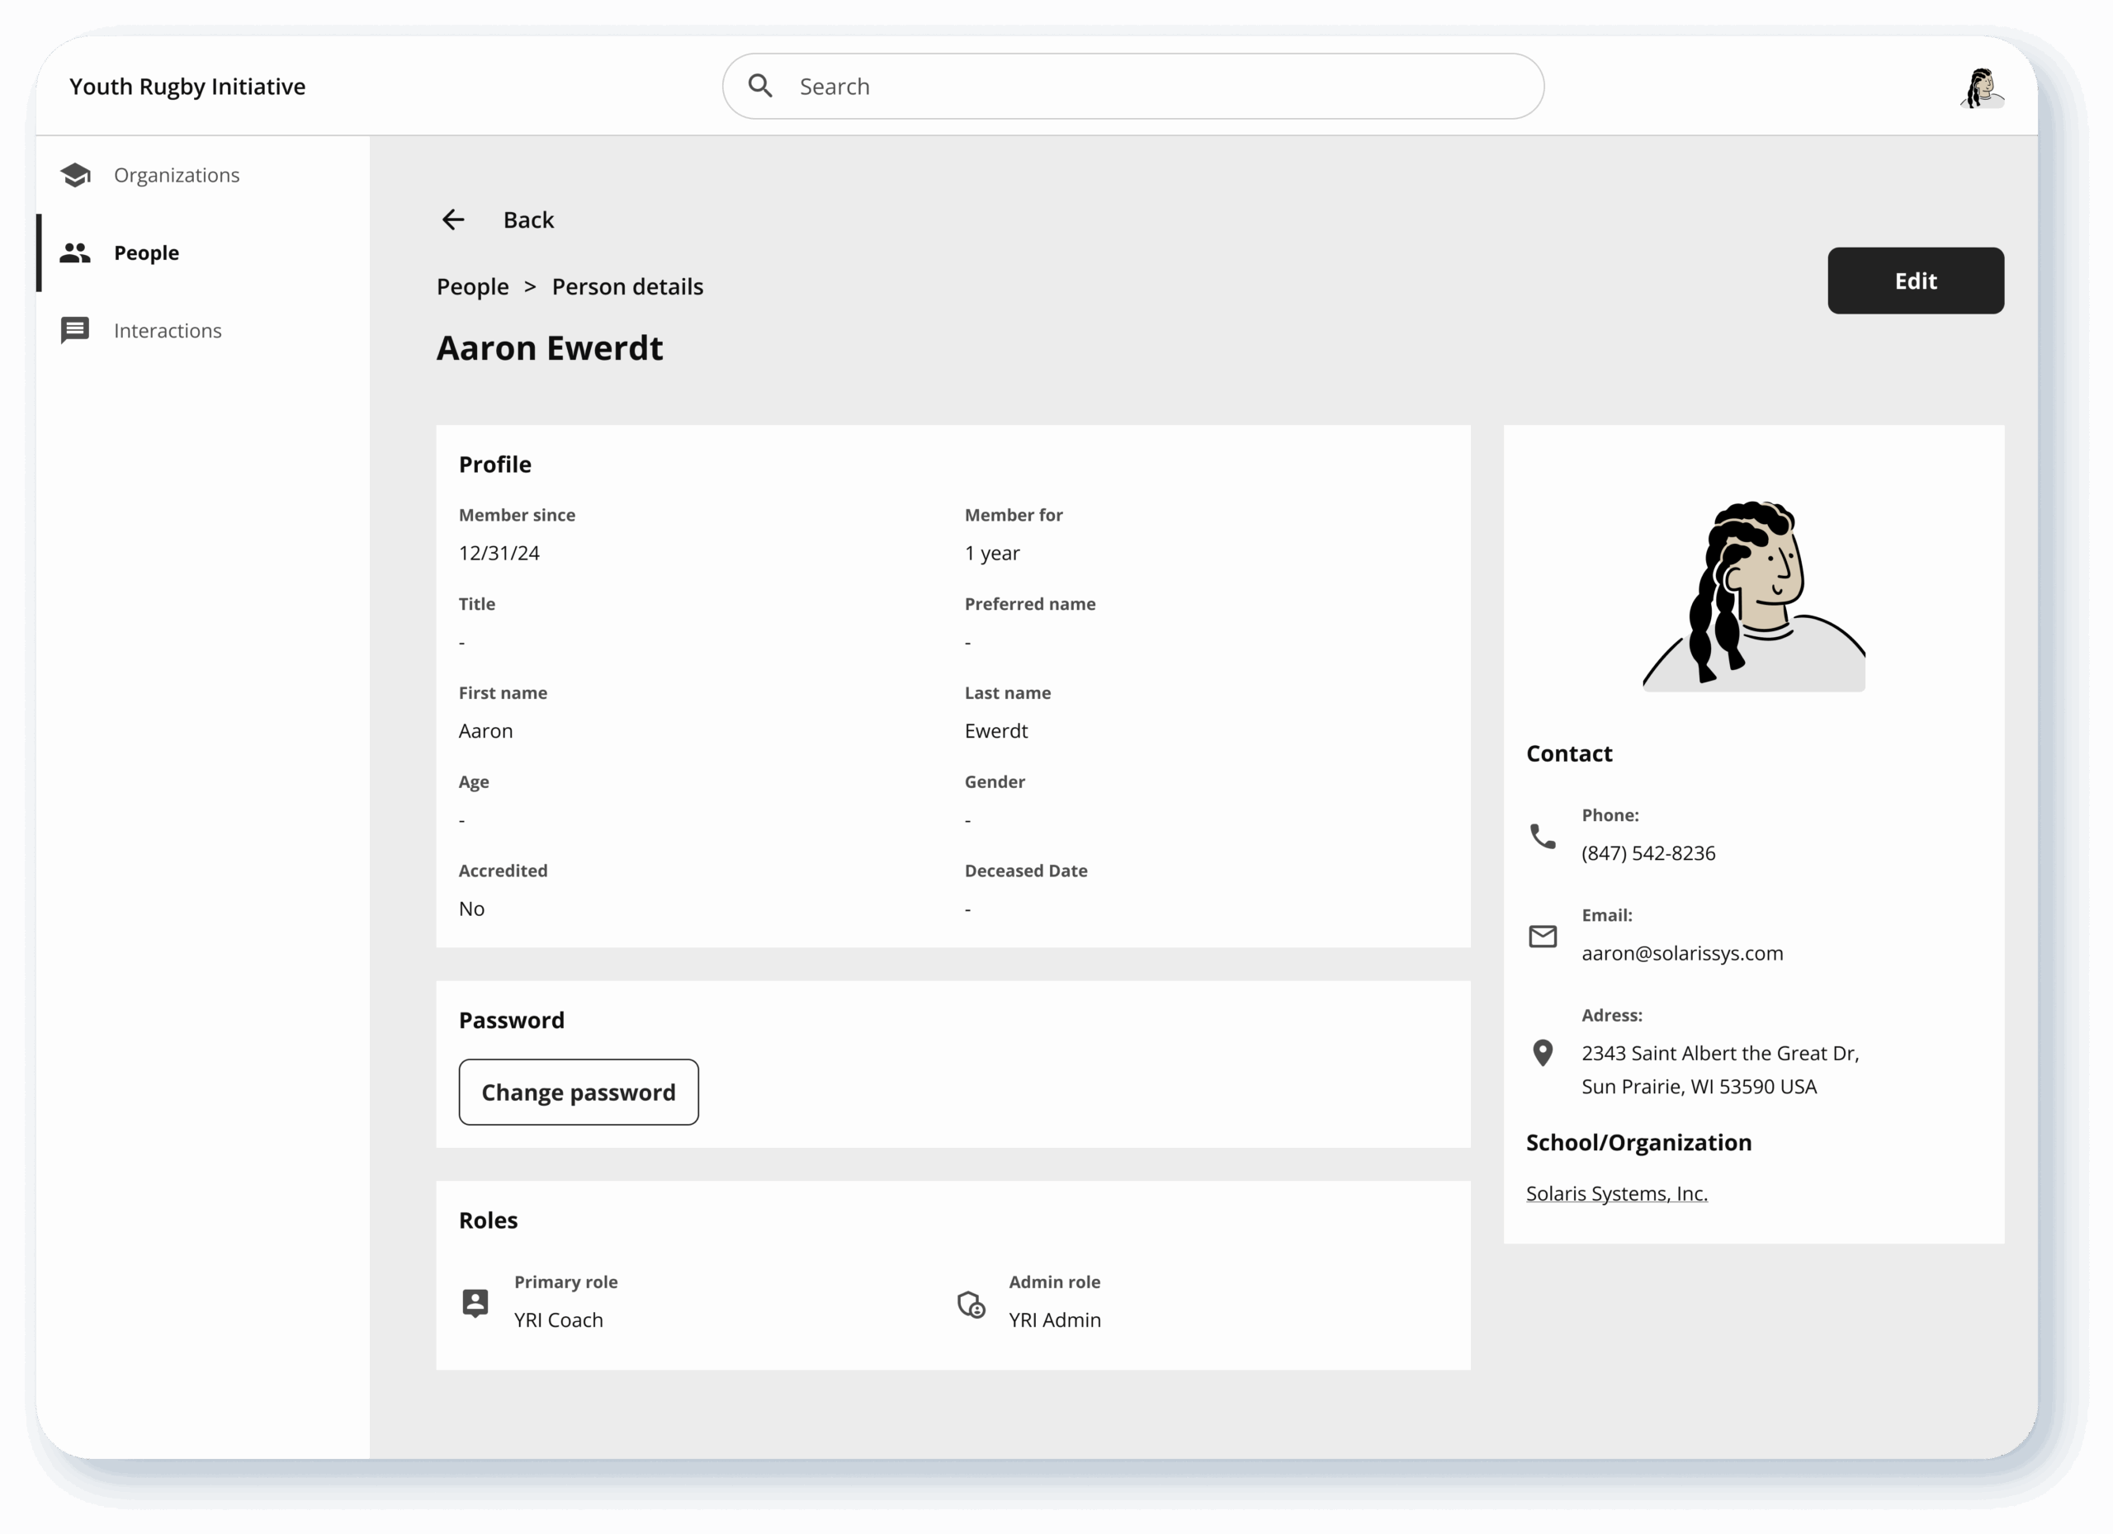Open user avatar in top right corner
The width and height of the screenshot is (2113, 1534).
[x=1982, y=87]
